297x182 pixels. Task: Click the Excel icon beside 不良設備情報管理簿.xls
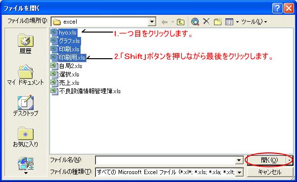tap(54, 91)
